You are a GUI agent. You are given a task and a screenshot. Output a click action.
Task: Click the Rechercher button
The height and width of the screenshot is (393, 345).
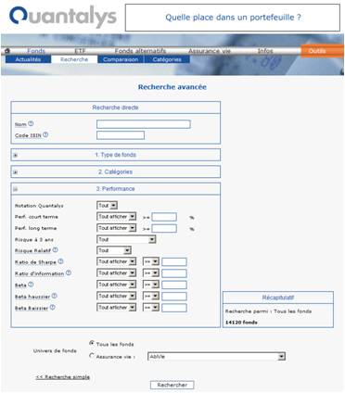coord(172,385)
